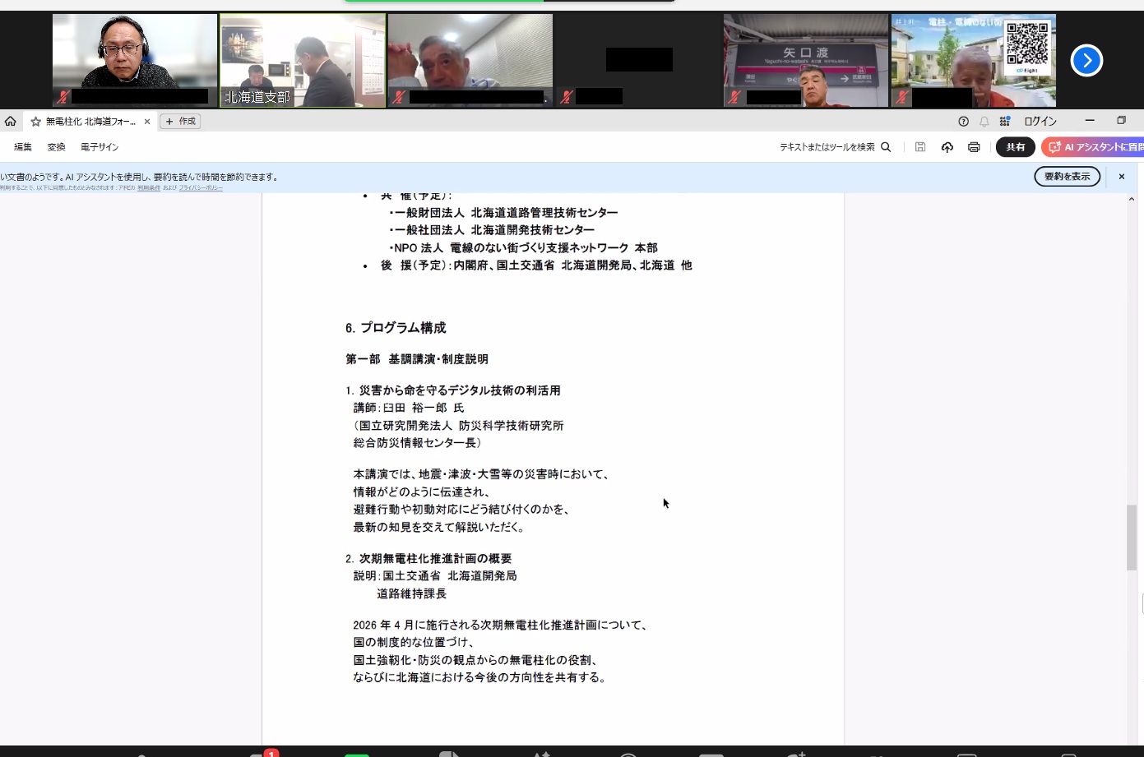Click the ログイン sign-in link
The width and height of the screenshot is (1144, 757).
pyautogui.click(x=1040, y=122)
